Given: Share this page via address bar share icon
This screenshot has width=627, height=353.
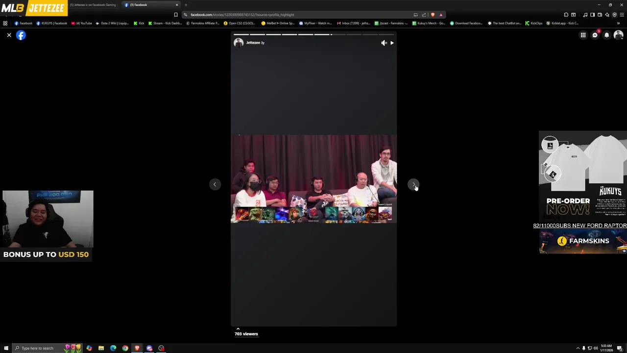Looking at the screenshot, I should pos(424,15).
